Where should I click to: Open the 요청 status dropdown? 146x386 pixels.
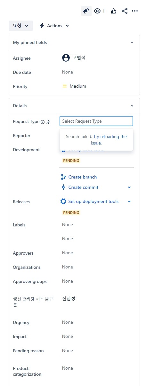[21, 26]
